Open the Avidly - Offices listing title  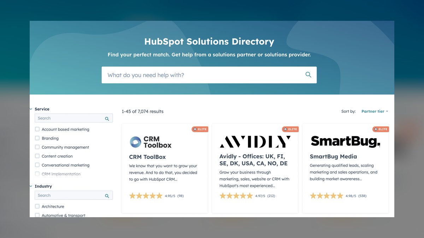click(x=254, y=160)
